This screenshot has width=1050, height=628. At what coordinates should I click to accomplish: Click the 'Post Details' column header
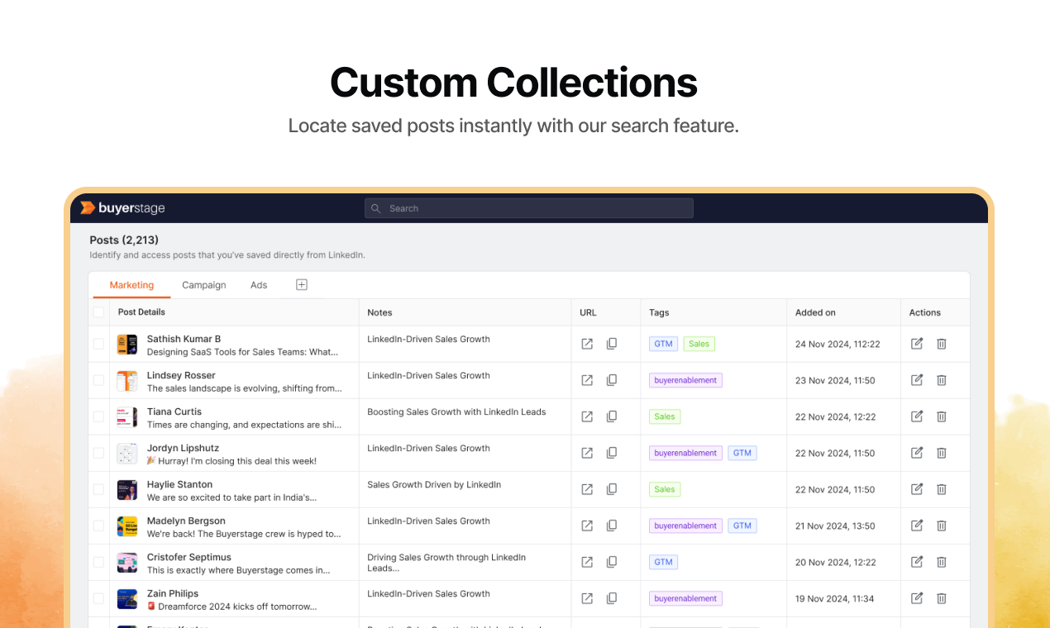tap(141, 312)
